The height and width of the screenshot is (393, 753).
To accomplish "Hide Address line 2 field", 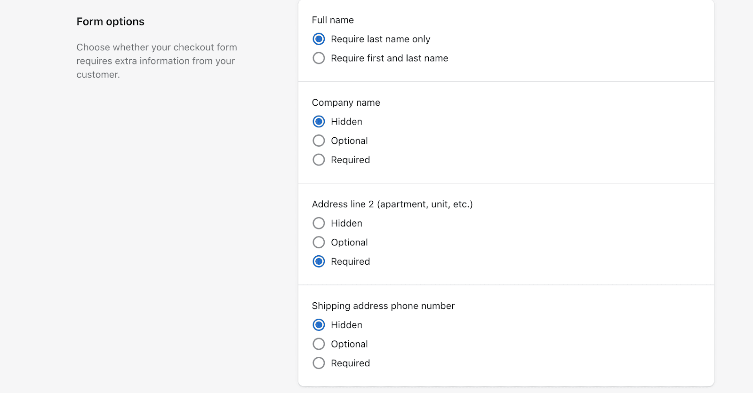I will pyautogui.click(x=319, y=223).
